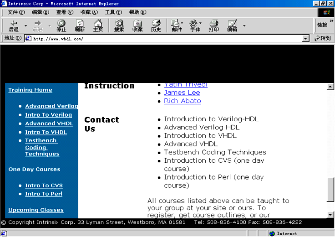Image resolution: width=335 pixels, height=237 pixels.
Task: Click the One Day Courses heading
Action: click(x=34, y=170)
